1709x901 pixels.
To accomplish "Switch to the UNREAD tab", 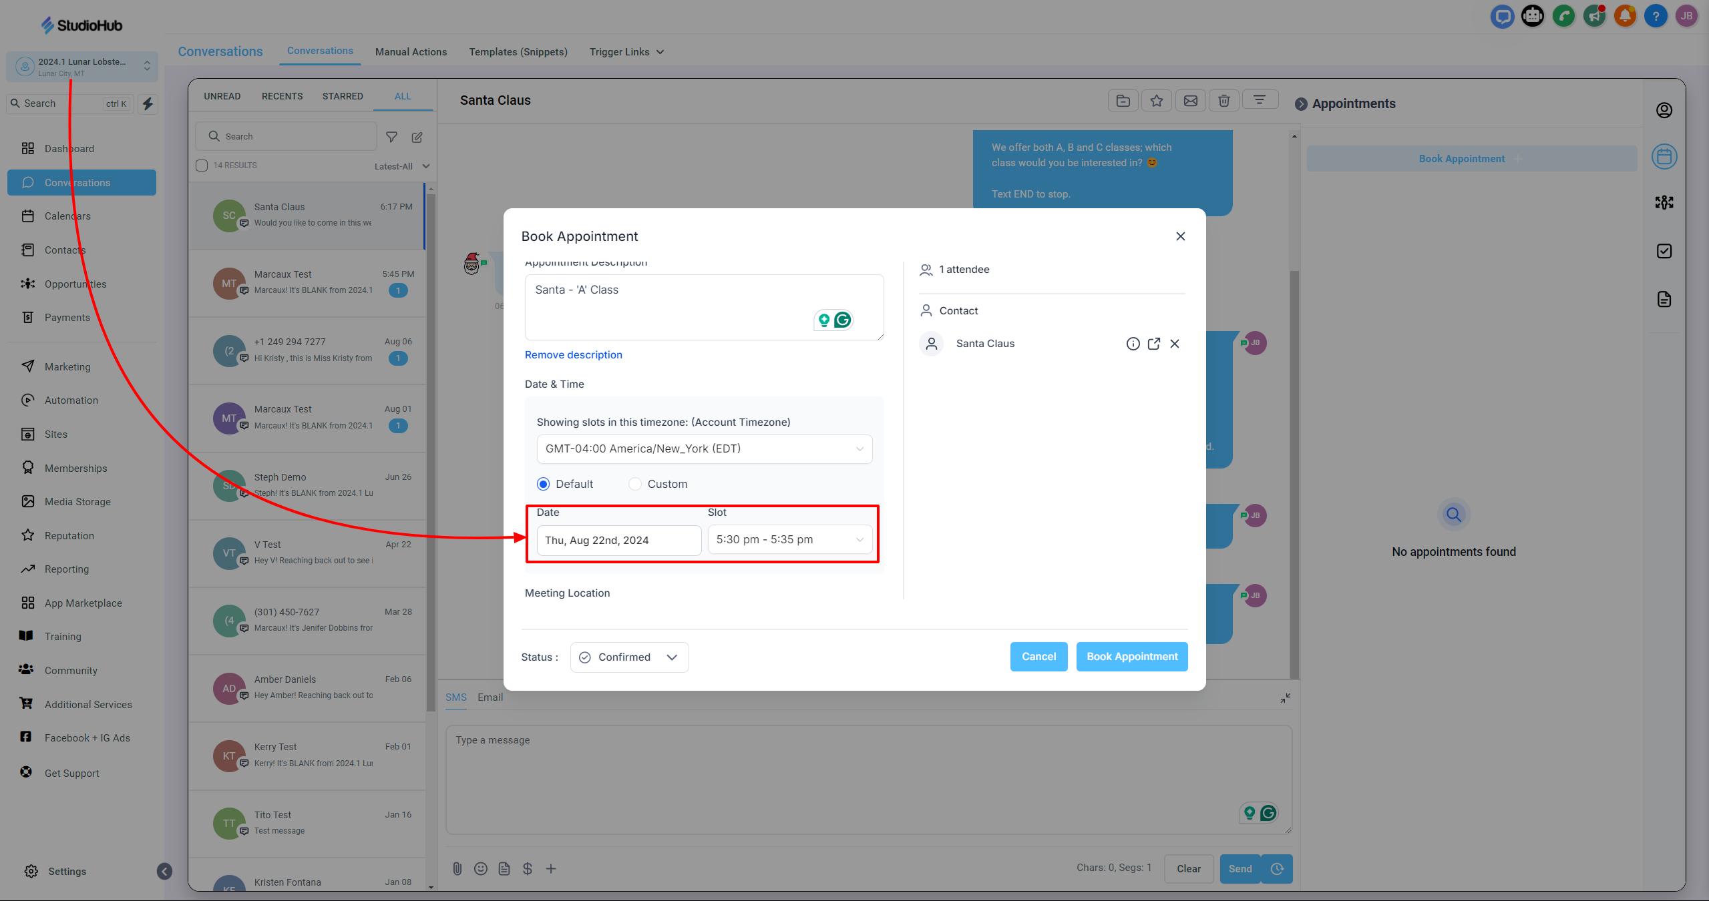I will click(222, 96).
